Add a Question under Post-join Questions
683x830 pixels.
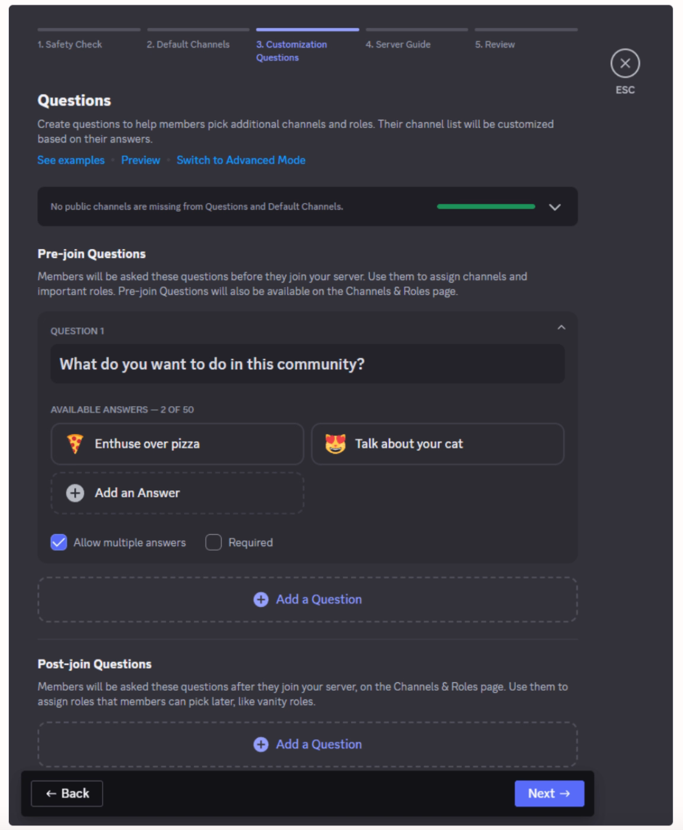pyautogui.click(x=307, y=745)
